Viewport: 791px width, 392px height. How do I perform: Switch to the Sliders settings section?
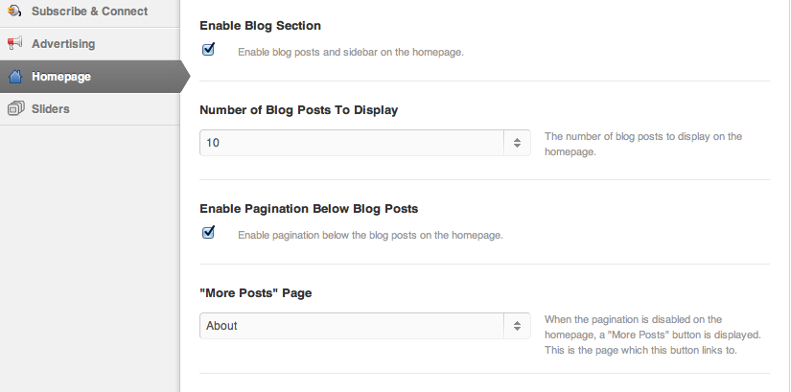pos(51,109)
